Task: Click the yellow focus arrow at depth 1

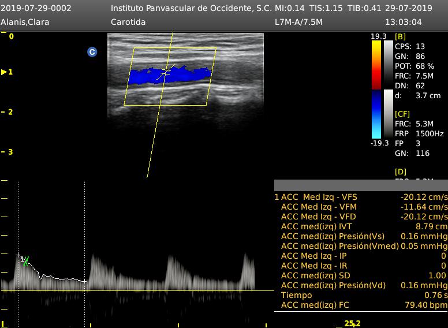Action: tap(4, 72)
